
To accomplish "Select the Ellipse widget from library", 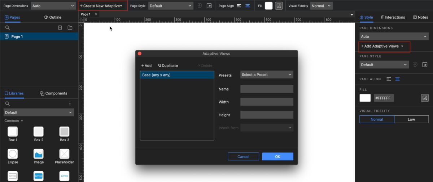I will [13, 154].
